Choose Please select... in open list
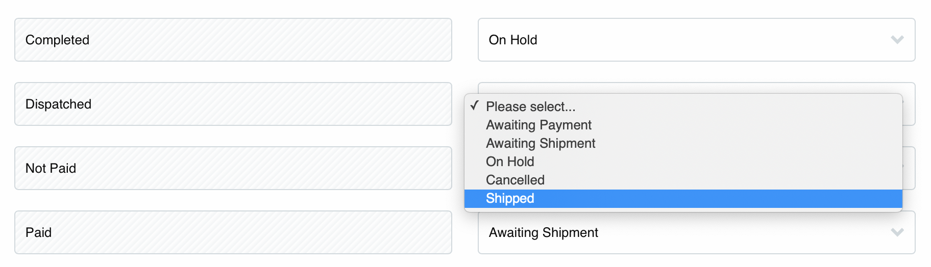Image resolution: width=931 pixels, height=267 pixels. click(x=530, y=106)
